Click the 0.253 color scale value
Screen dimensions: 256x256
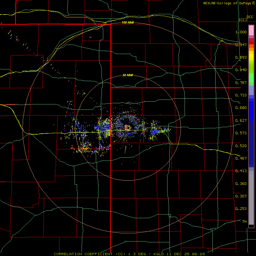[241, 209]
